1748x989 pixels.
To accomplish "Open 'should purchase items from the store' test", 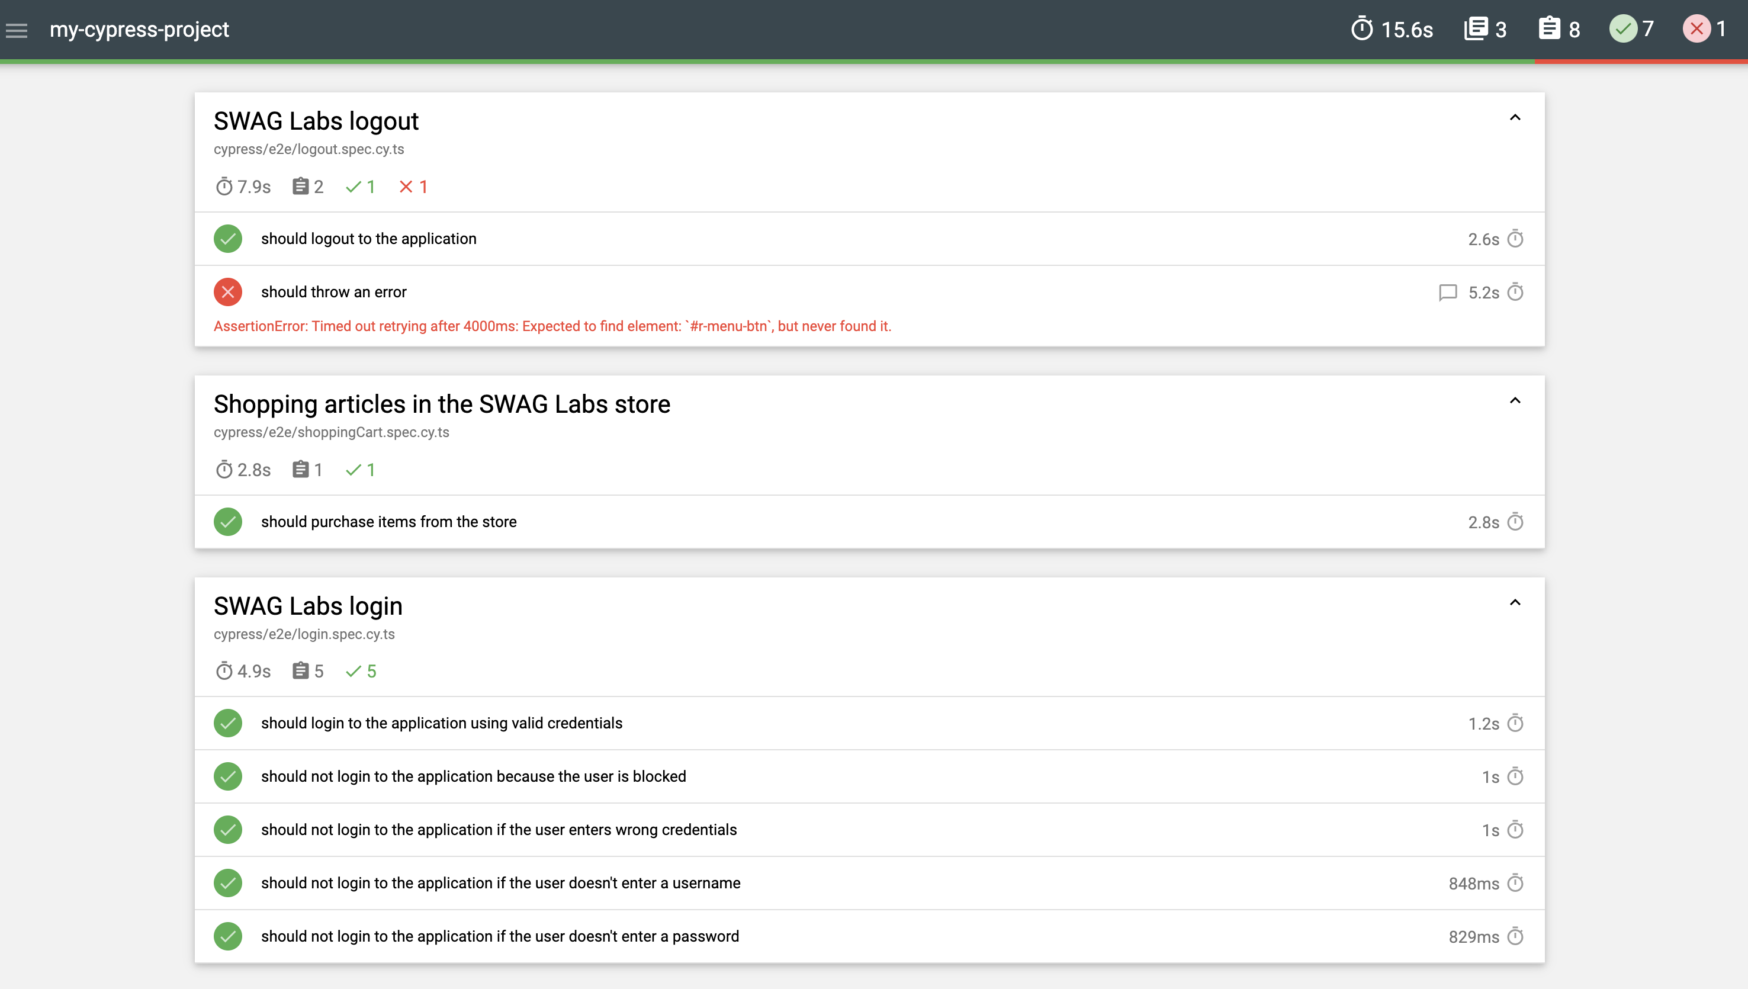I will [388, 522].
